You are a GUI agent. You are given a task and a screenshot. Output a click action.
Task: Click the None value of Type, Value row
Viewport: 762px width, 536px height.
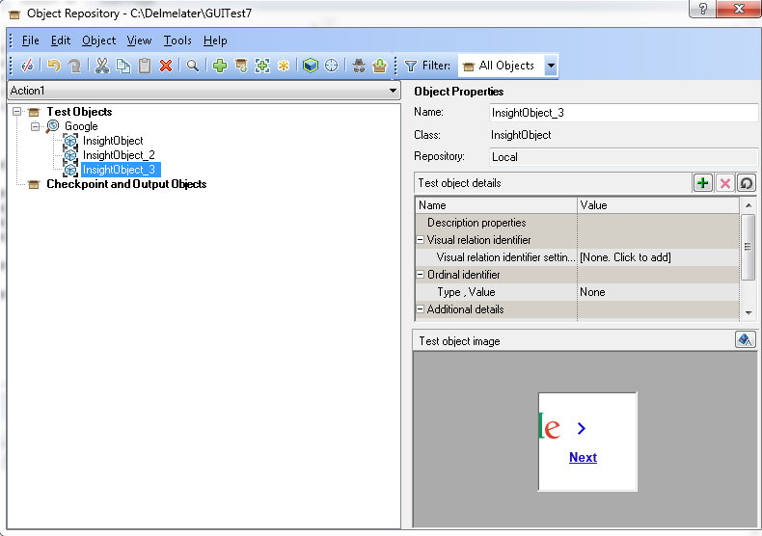658,292
